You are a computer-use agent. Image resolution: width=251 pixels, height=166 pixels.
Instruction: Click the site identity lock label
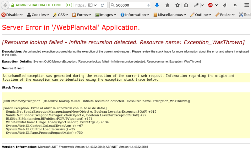click(42, 5)
